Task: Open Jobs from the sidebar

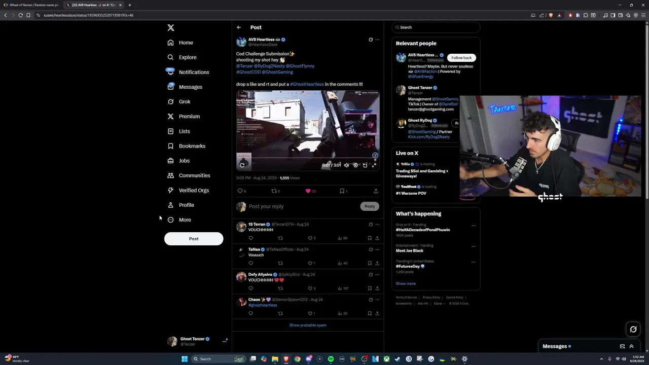Action: tap(178, 161)
